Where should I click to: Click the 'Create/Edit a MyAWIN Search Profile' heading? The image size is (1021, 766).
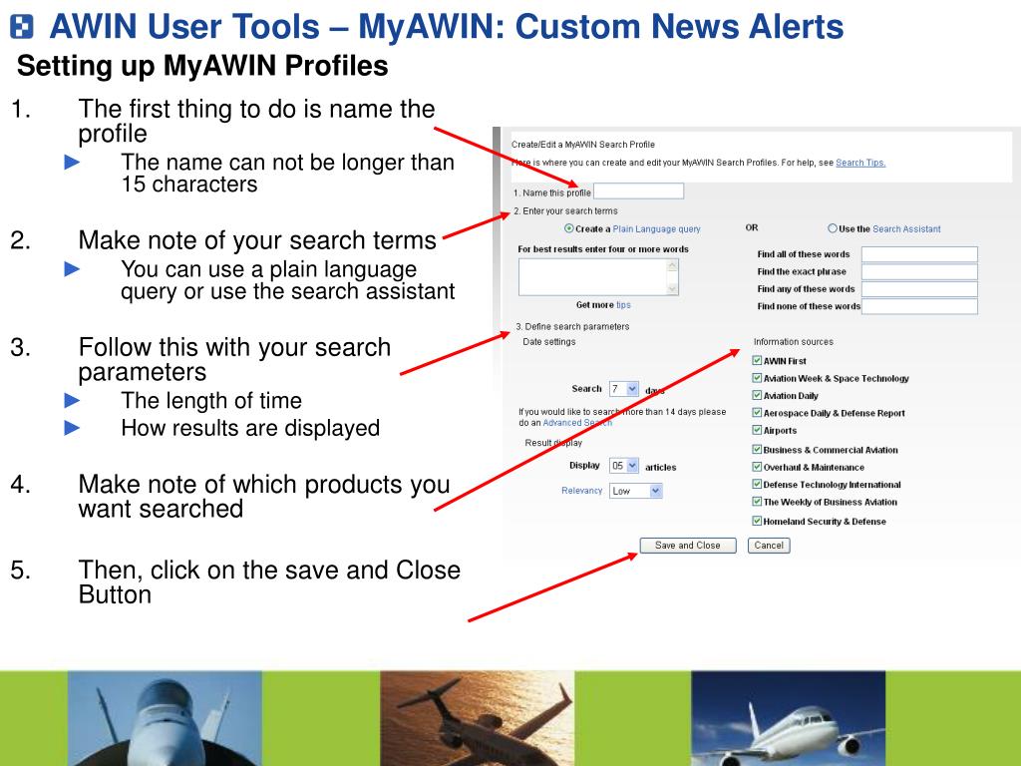pyautogui.click(x=582, y=145)
